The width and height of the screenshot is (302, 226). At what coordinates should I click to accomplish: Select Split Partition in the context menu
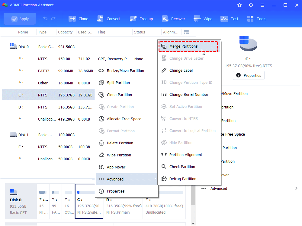(118, 83)
